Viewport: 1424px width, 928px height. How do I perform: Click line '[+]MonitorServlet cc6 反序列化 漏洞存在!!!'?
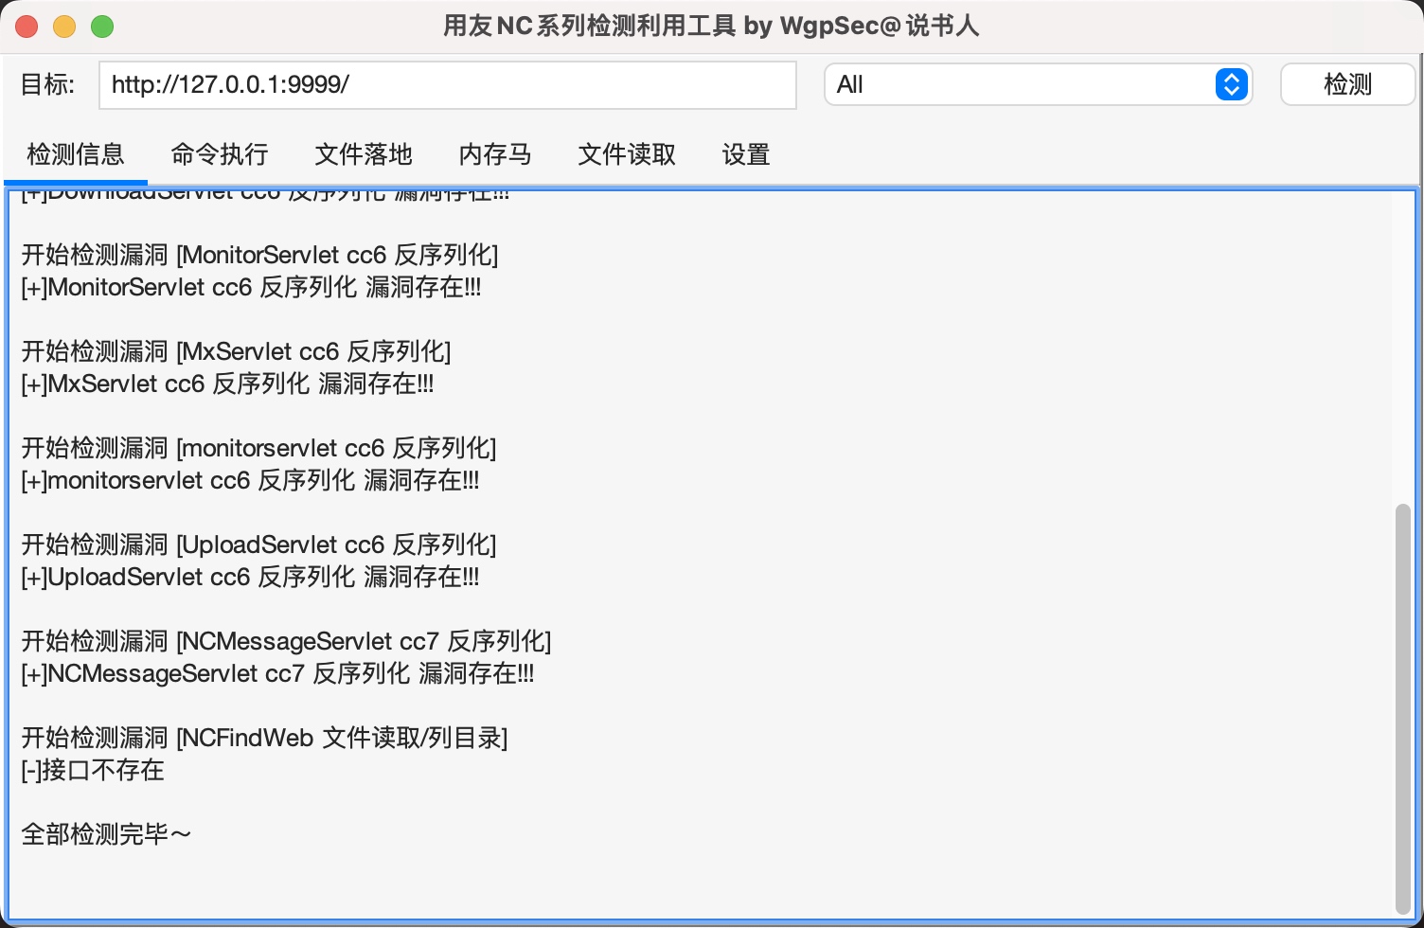pyautogui.click(x=251, y=287)
